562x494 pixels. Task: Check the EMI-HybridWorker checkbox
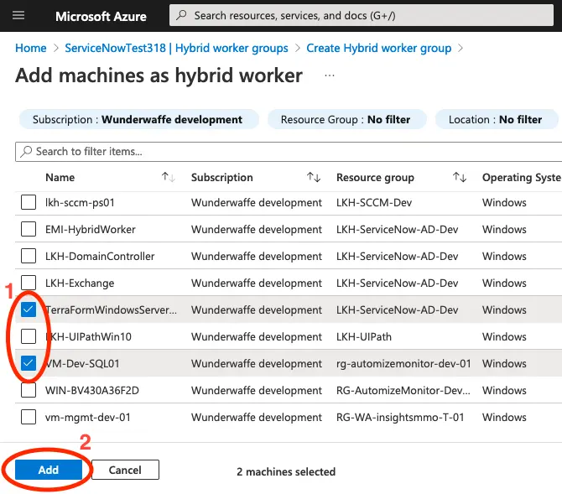29,229
